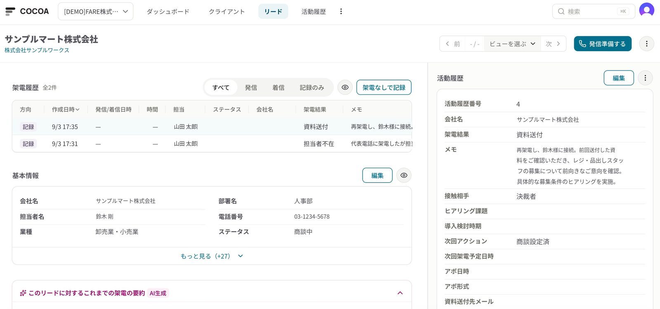The height and width of the screenshot is (309, 660).
Task: Click 編集 in the 基本情報 section
Action: 377,175
